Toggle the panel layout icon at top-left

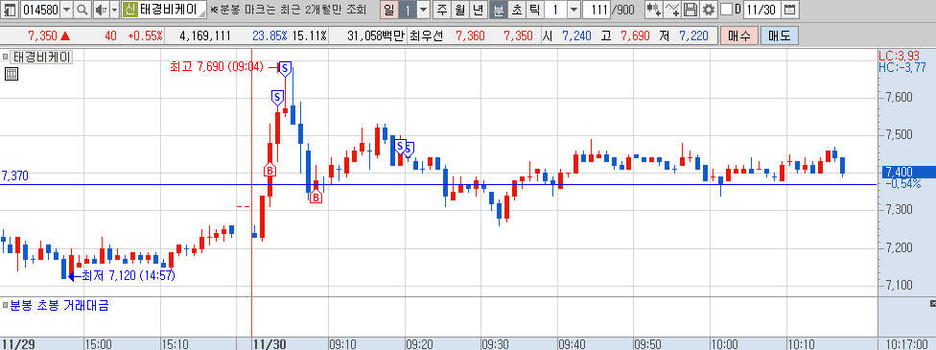pos(10,10)
